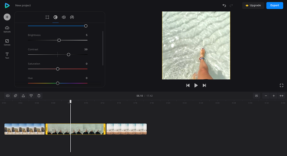Adjust the top blue slider handle
Image resolution: width=287 pixels, height=156 pixels.
point(86,26)
